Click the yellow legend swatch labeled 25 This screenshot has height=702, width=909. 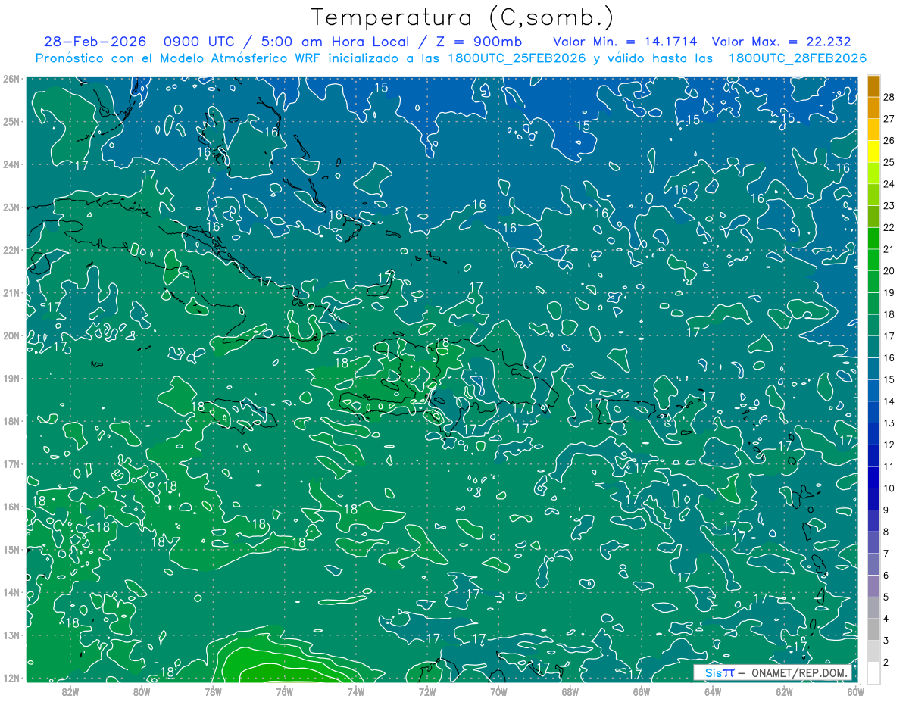tap(873, 151)
